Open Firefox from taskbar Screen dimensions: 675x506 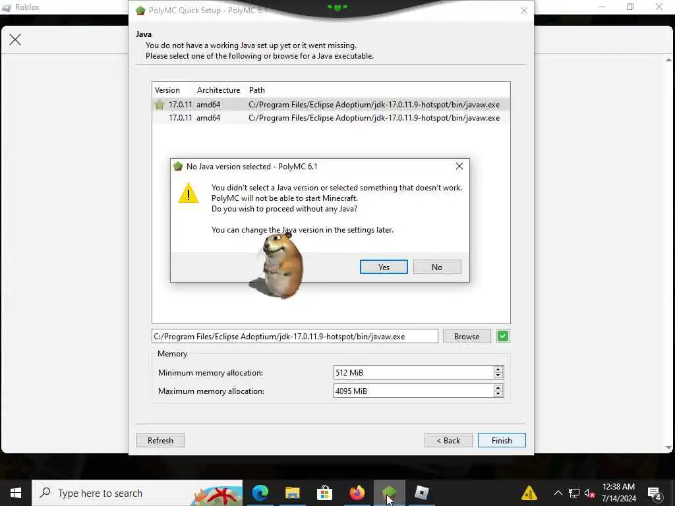[357, 493]
